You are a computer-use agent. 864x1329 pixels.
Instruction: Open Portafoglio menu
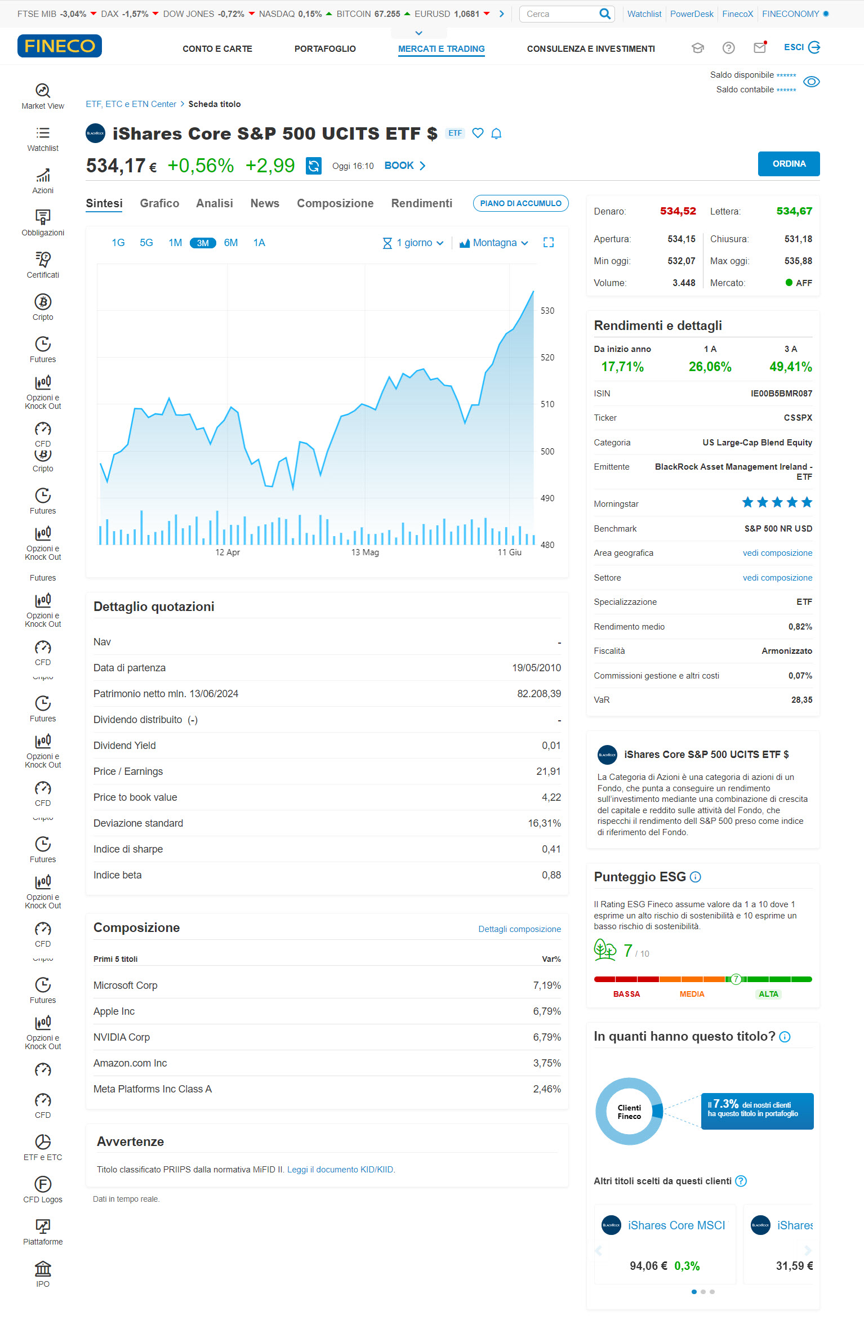[x=325, y=49]
